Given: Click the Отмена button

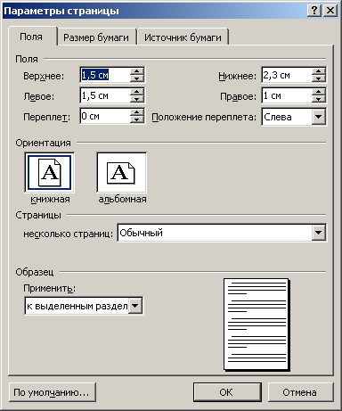Looking at the screenshot, I should [300, 392].
